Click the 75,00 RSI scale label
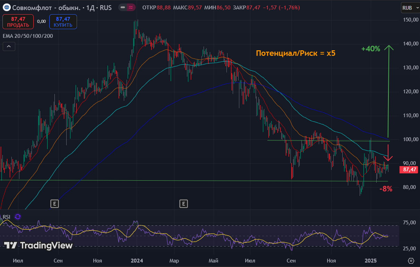420x267 pixels. point(409,223)
